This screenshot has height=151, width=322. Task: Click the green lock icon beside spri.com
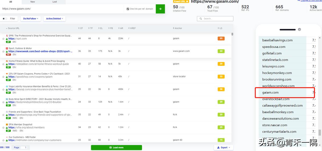[7, 39]
